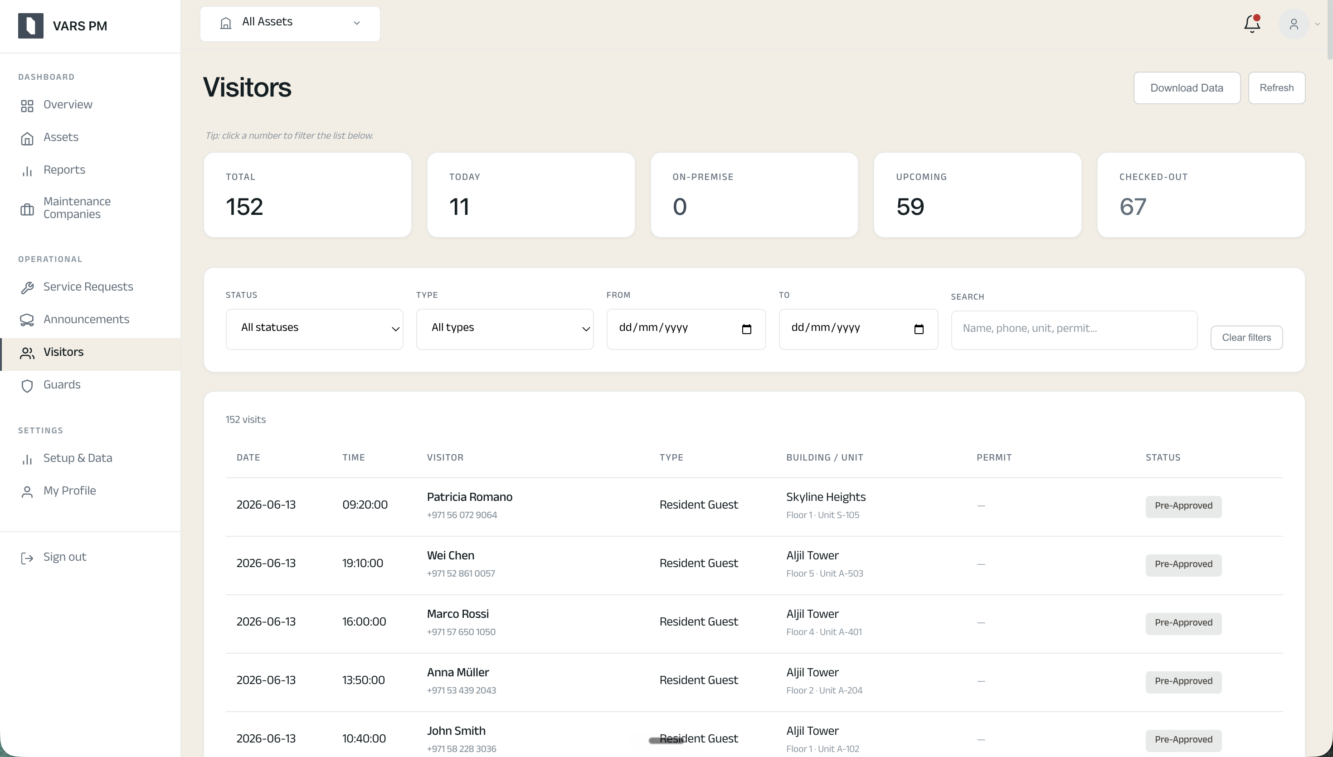Open calendar picker in From date field
The height and width of the screenshot is (757, 1333).
pyautogui.click(x=747, y=329)
